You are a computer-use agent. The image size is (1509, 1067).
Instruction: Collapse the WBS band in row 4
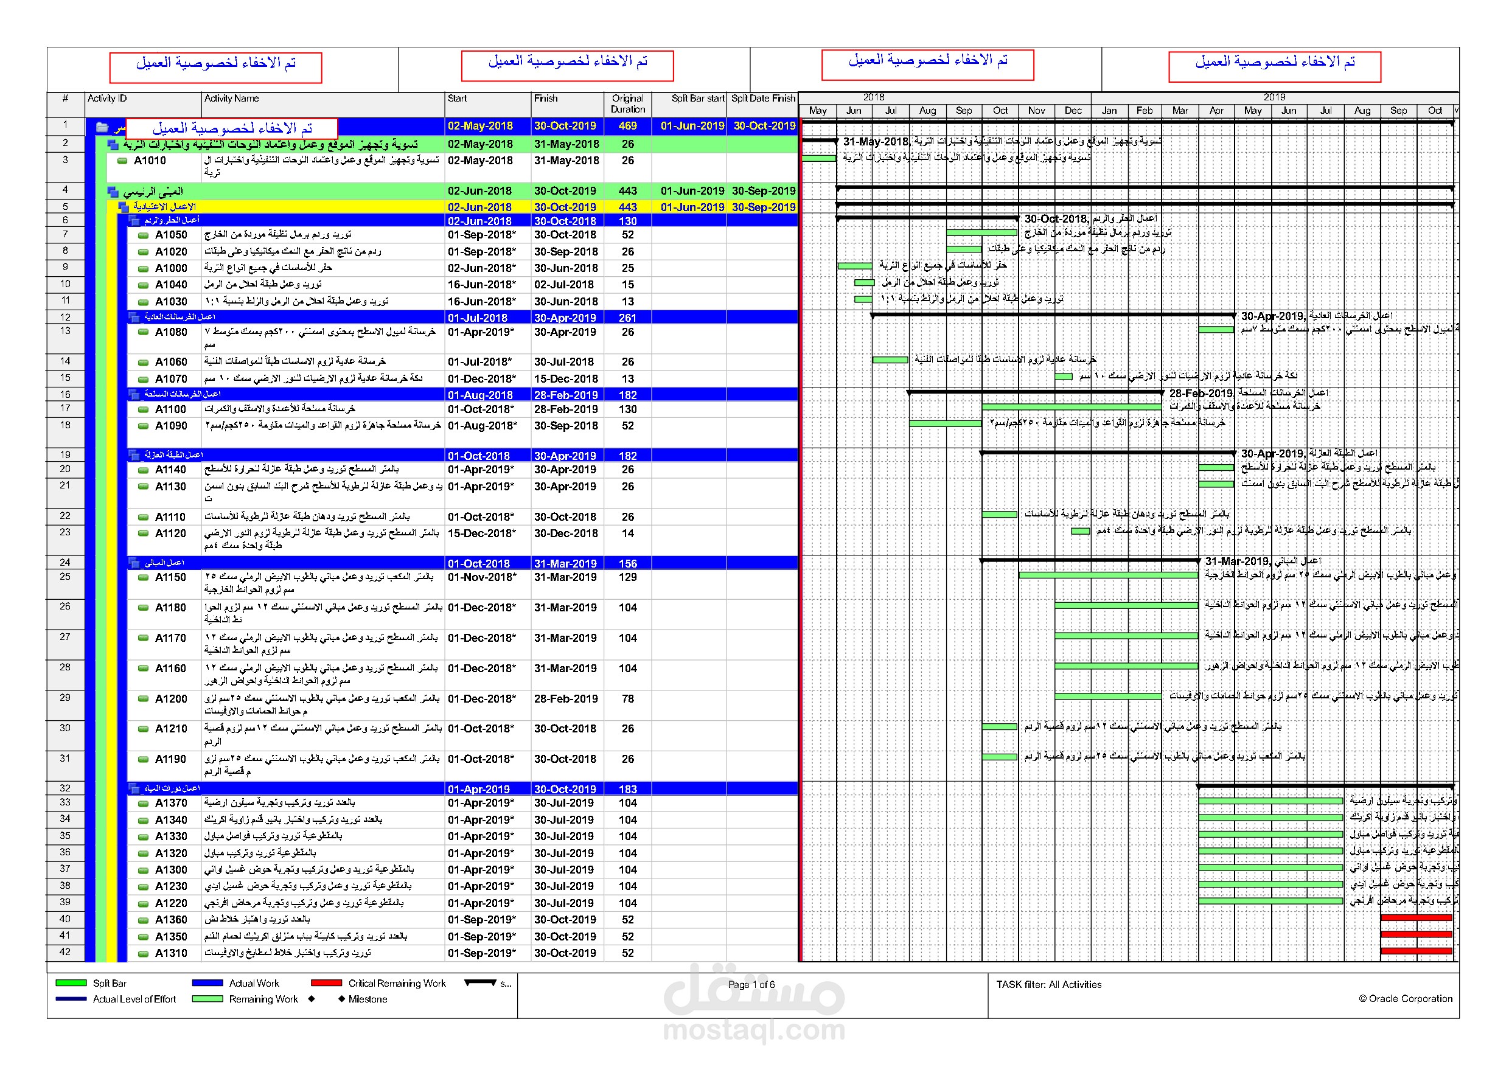pyautogui.click(x=113, y=192)
